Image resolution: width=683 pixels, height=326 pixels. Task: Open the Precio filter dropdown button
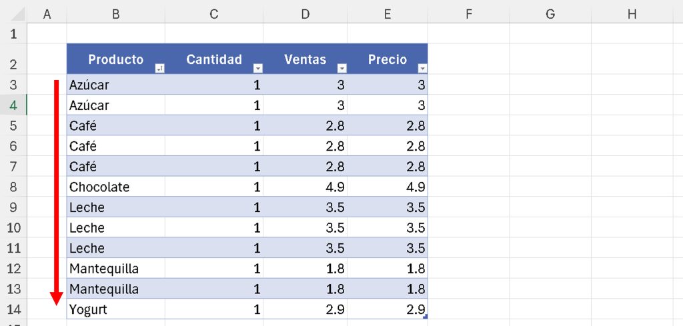coord(422,68)
